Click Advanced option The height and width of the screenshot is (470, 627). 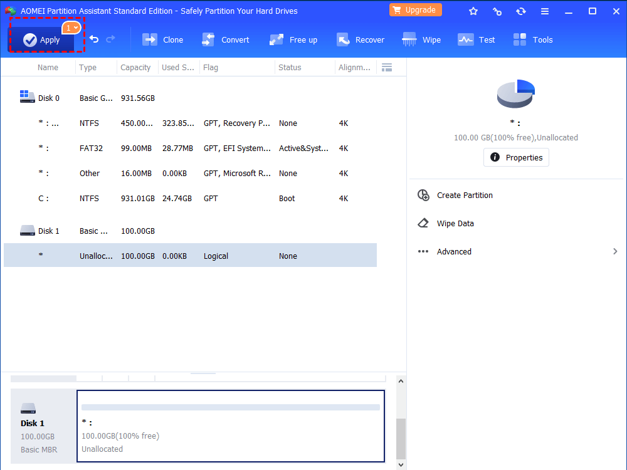click(x=454, y=251)
